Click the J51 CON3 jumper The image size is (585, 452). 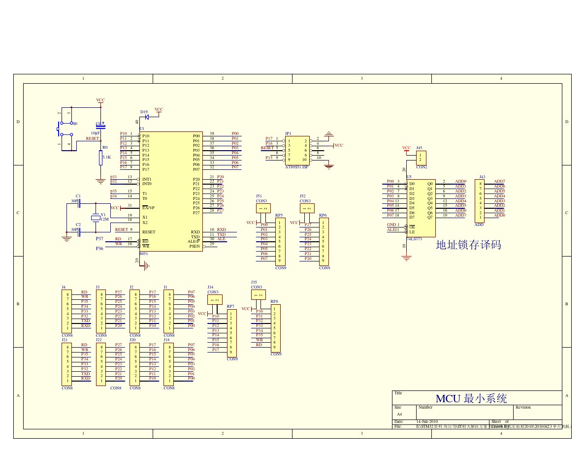pyautogui.click(x=263, y=208)
